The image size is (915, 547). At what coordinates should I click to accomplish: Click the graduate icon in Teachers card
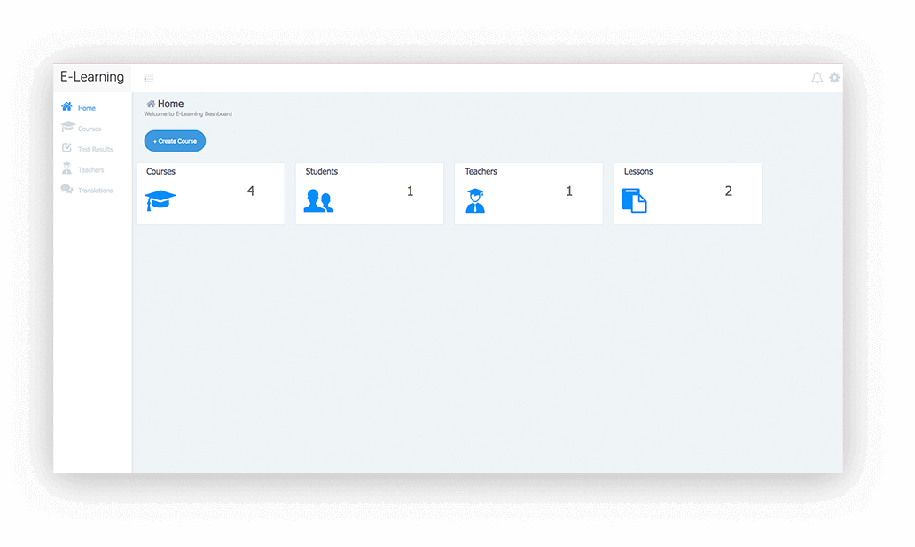tap(475, 201)
